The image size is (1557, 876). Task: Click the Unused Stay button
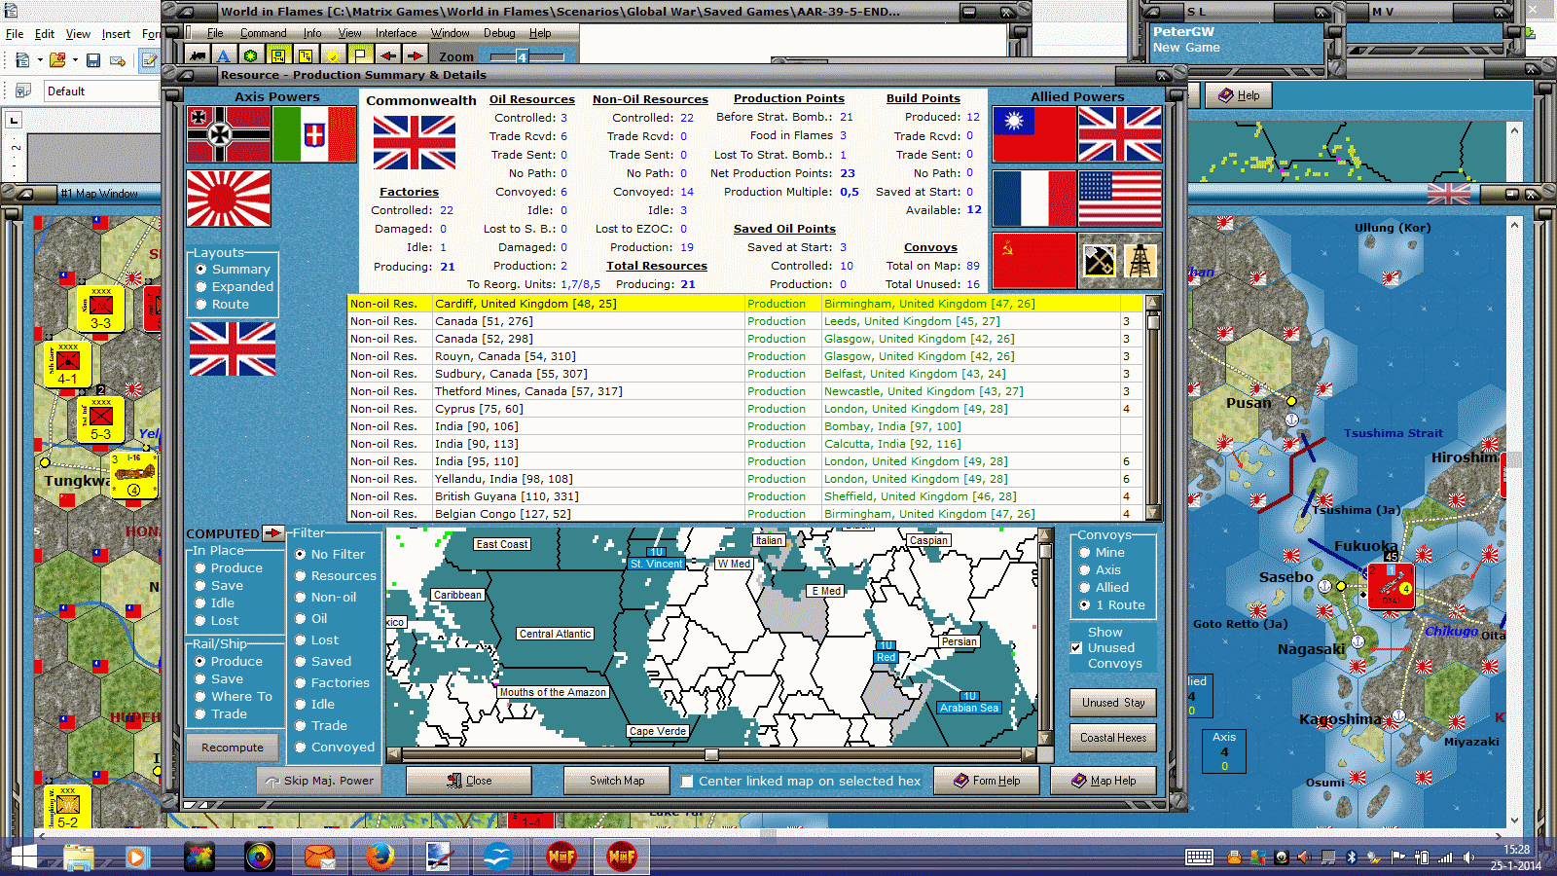pos(1113,703)
